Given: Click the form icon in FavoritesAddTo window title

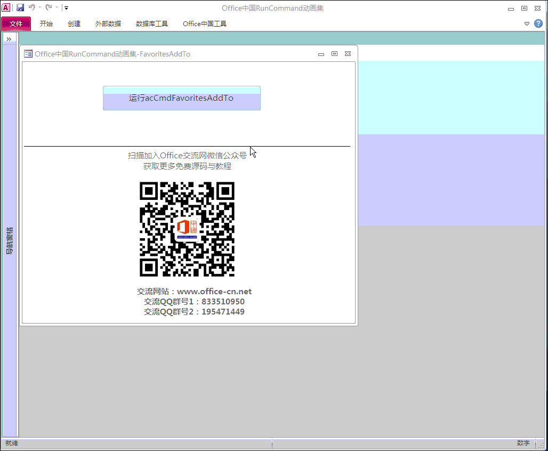Looking at the screenshot, I should pos(28,53).
